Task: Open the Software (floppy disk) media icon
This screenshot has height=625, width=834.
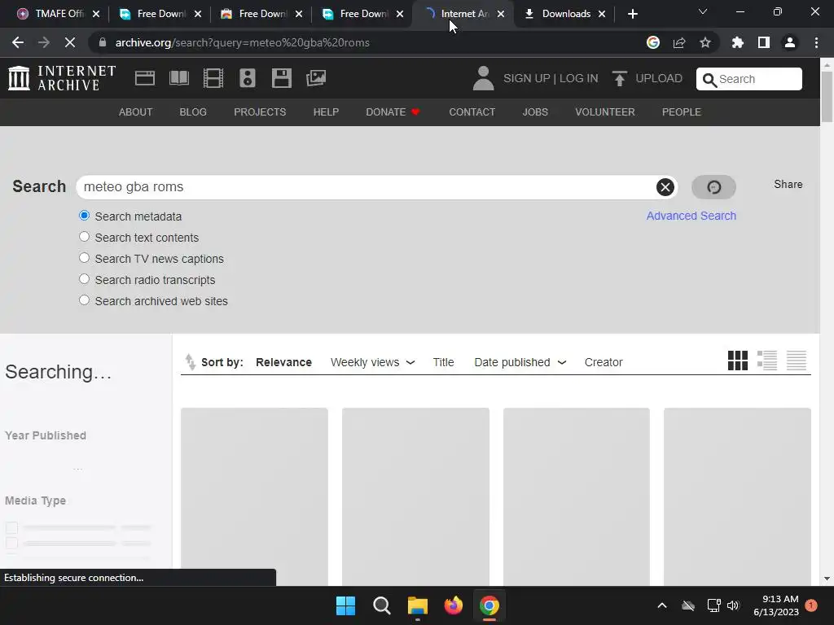Action: tap(281, 78)
